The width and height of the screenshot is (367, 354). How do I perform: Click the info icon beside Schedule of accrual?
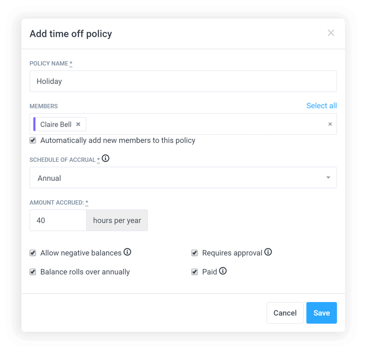click(106, 158)
